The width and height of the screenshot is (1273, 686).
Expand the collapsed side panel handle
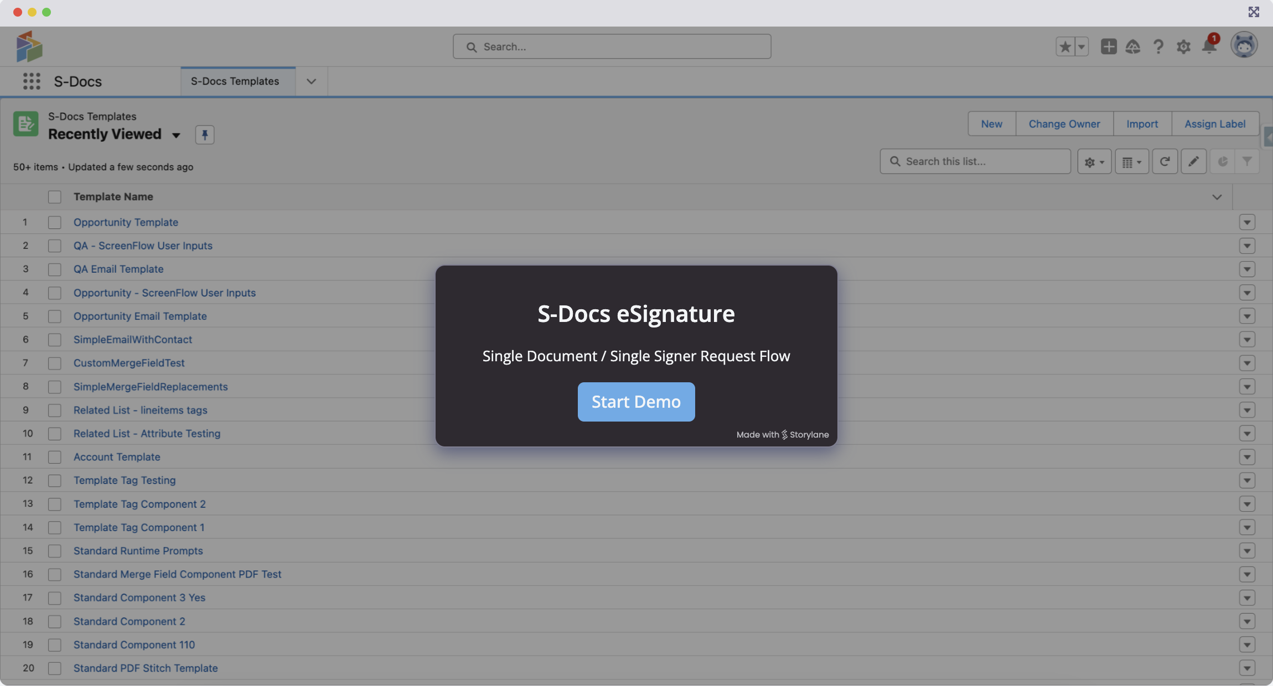[x=1268, y=137]
